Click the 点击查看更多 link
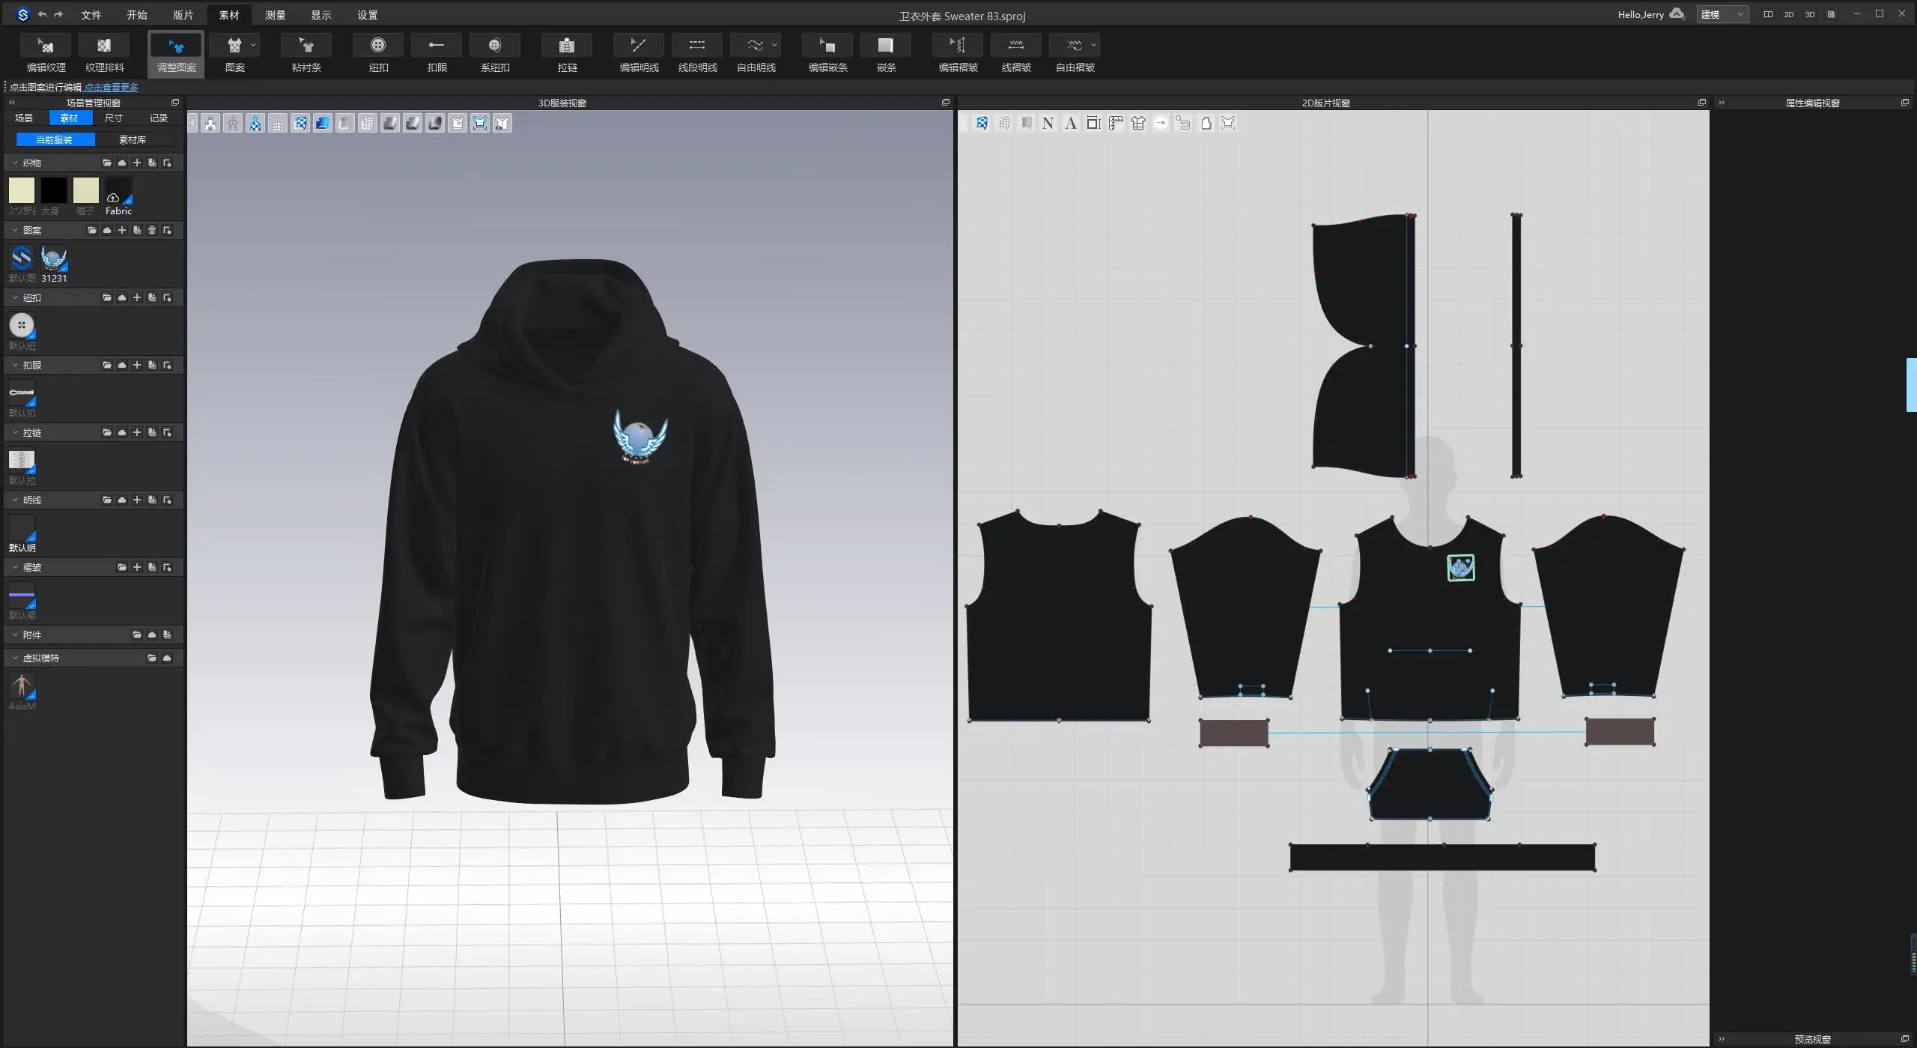This screenshot has height=1048, width=1917. click(111, 88)
